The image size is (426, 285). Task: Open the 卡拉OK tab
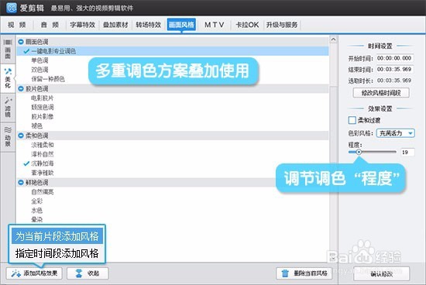click(247, 25)
